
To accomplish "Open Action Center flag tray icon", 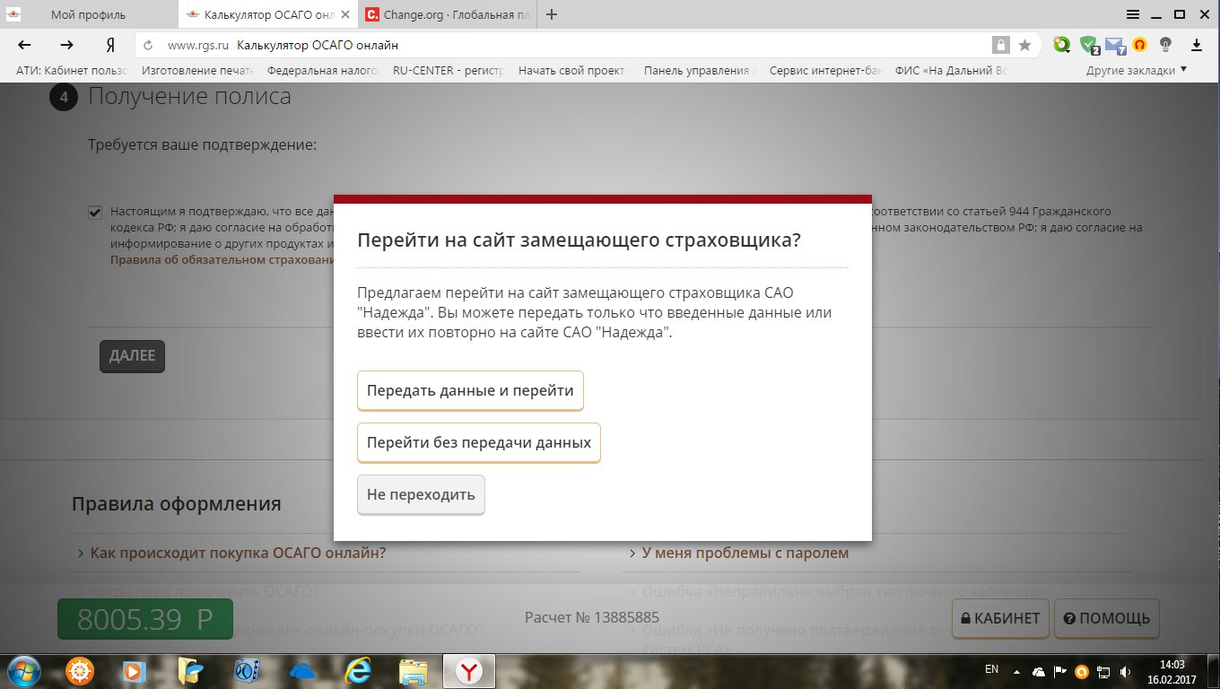I will click(x=1060, y=671).
